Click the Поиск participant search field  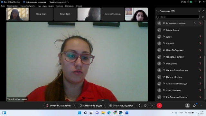pyautogui.click(x=178, y=17)
